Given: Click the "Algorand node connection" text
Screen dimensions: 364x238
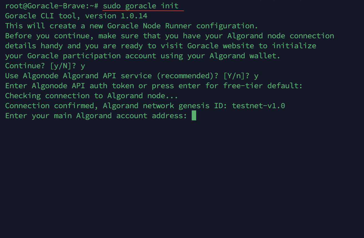Looking at the screenshot, I should point(281,36).
